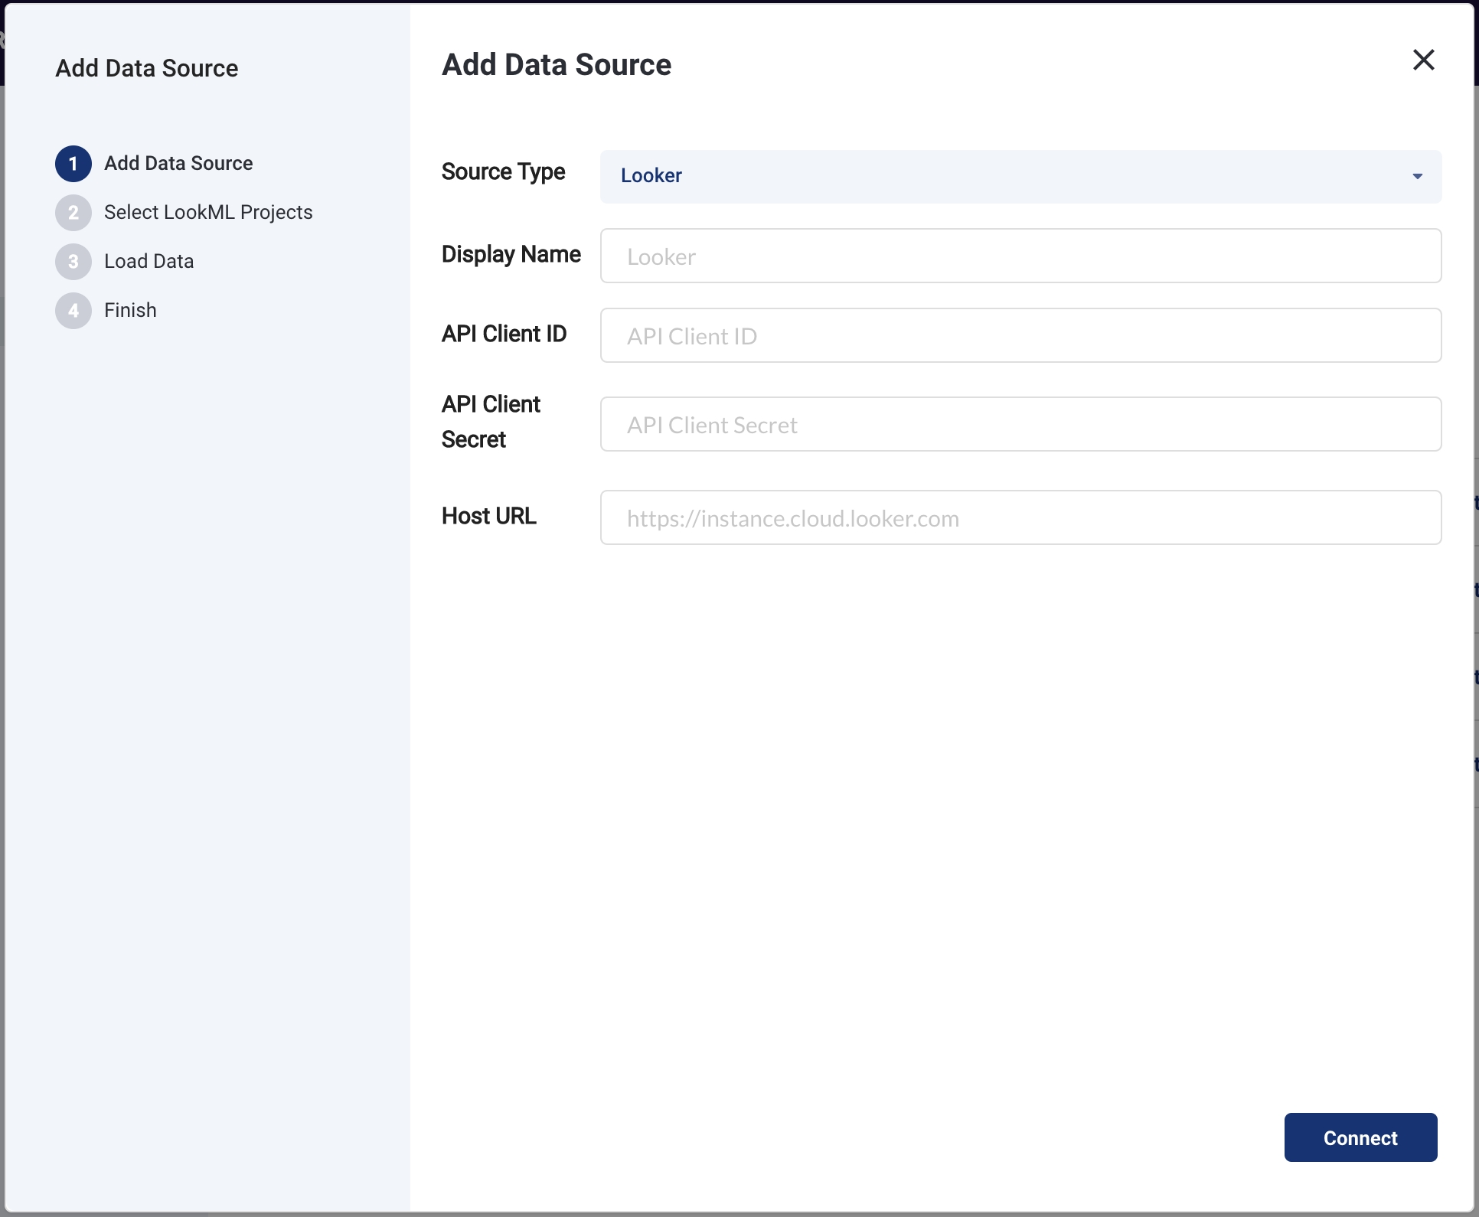Click the Host URL label
The height and width of the screenshot is (1217, 1479).
pos(488,517)
